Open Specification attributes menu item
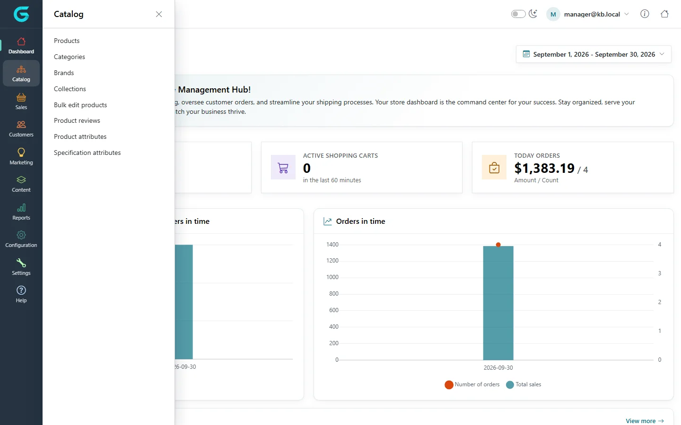Screen dimensions: 681x425 (x=87, y=153)
